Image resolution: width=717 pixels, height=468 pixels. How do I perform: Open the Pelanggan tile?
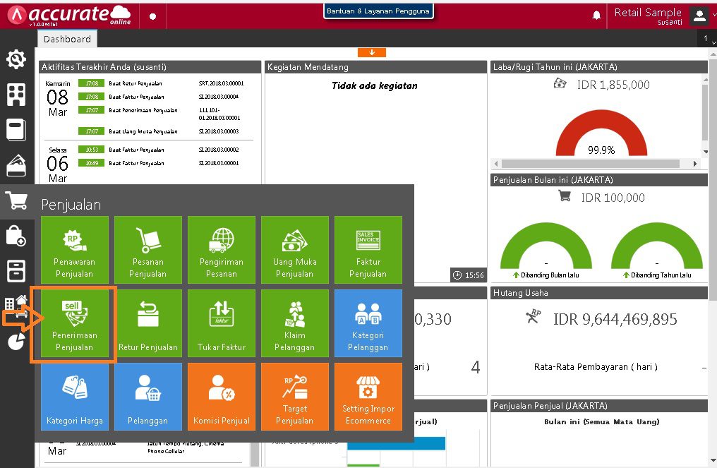tap(148, 397)
